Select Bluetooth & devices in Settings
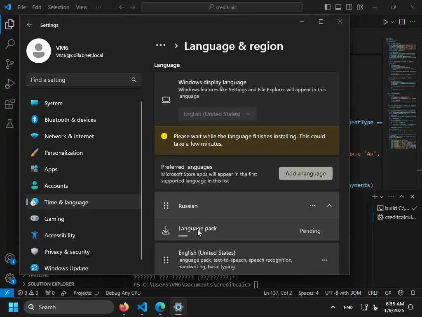Screen dimensions: 422x317 pos(84,120)
